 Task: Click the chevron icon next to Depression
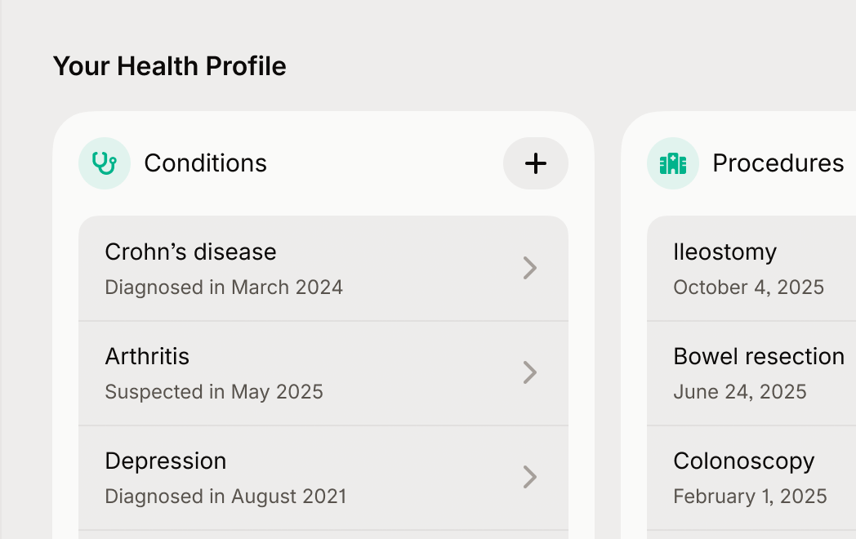[x=530, y=478]
